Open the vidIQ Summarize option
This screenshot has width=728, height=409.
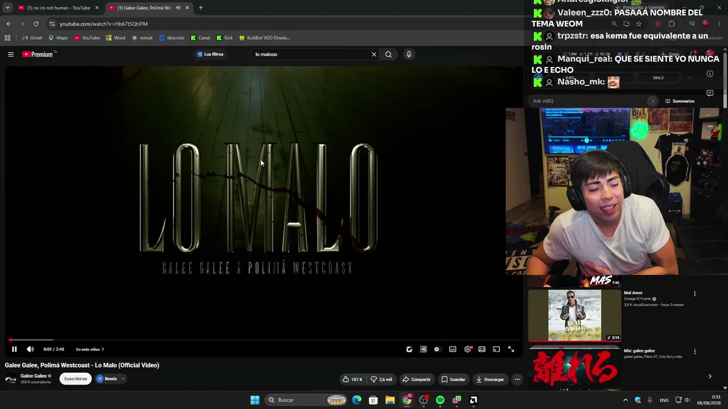[680, 101]
